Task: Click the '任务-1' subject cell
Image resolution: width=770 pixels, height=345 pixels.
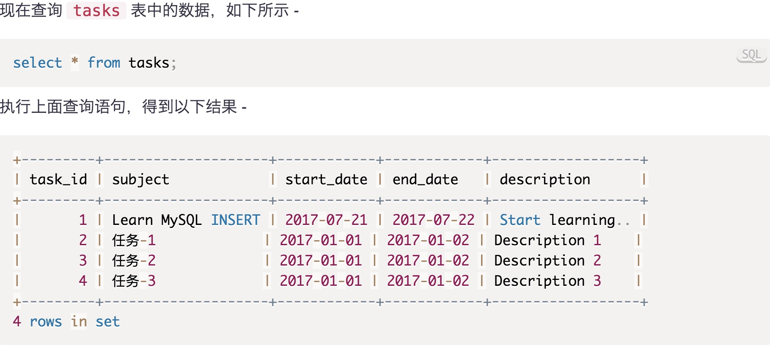Action: pos(134,241)
